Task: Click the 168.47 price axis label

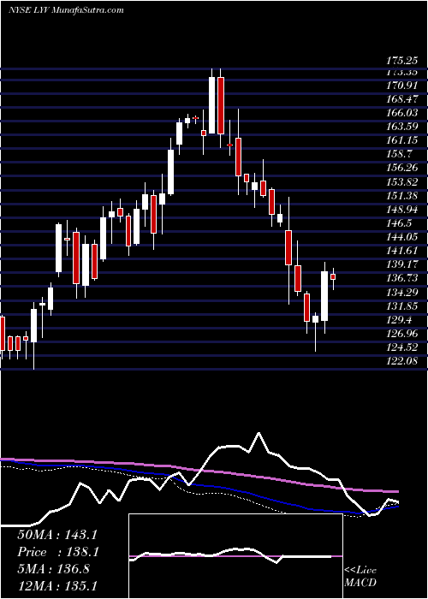Action: 401,99
